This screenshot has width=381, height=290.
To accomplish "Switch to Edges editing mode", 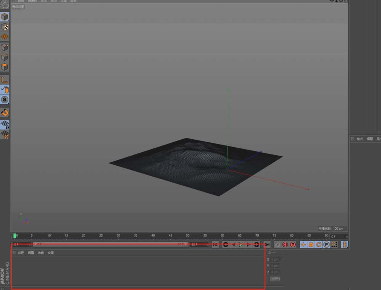I will coord(5,57).
